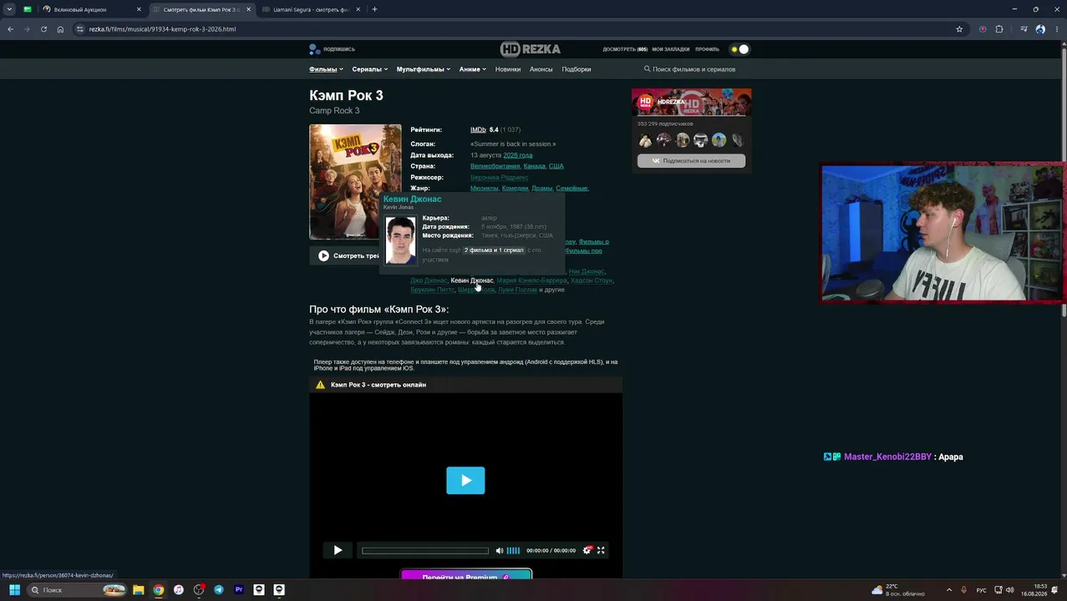Viewport: 1067px width, 601px height.
Task: Enter fullscreen with the player expand icon
Action: click(601, 550)
